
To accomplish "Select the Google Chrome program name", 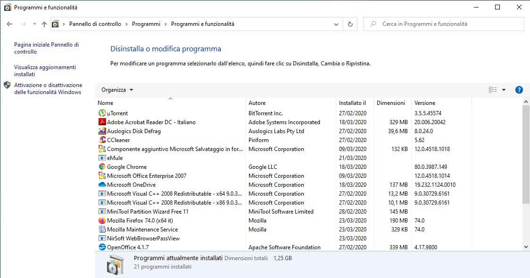I will click(127, 167).
